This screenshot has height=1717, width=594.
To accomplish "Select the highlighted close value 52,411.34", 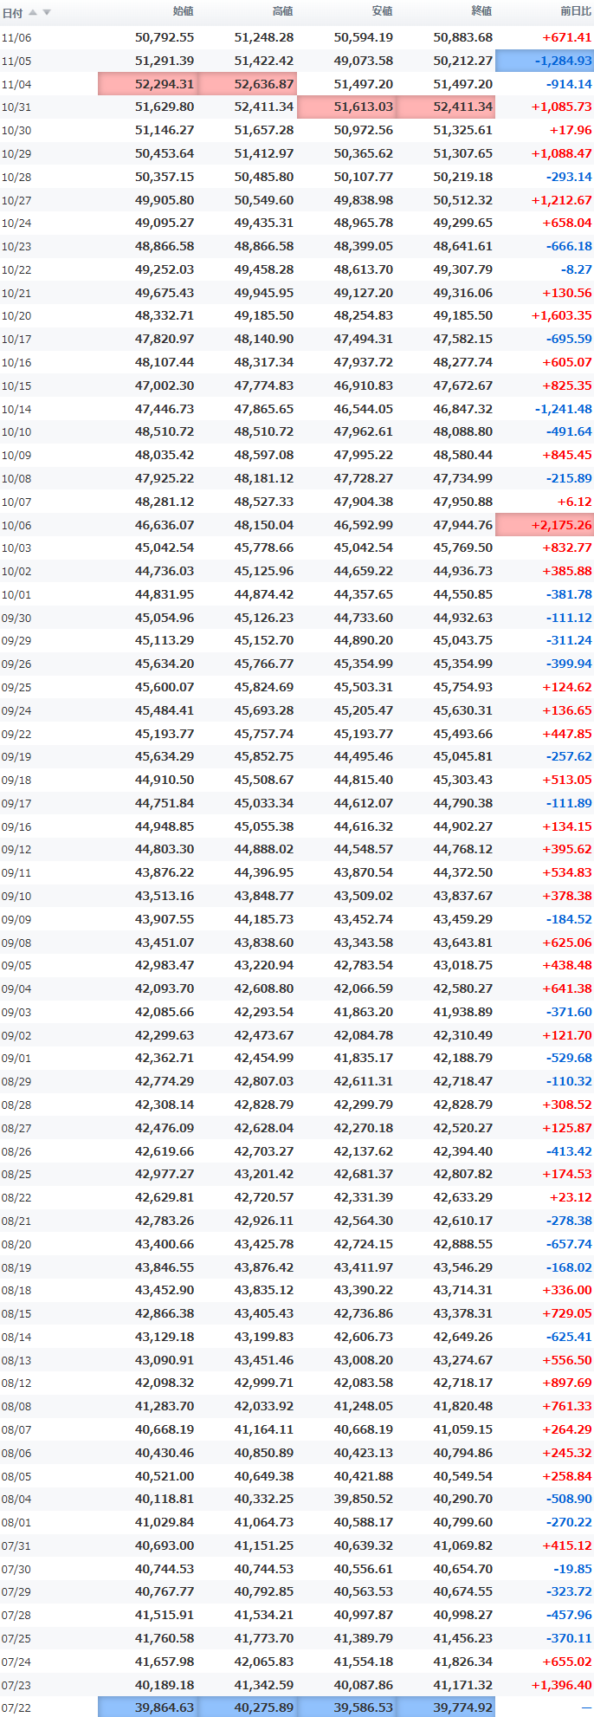I will (x=446, y=107).
